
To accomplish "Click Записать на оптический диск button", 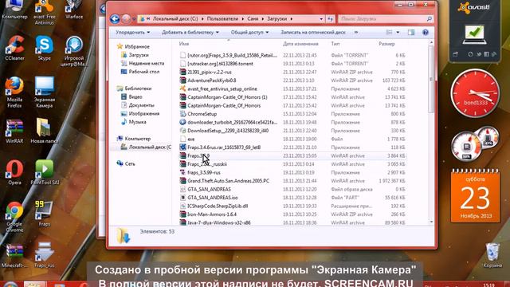I will (313, 32).
